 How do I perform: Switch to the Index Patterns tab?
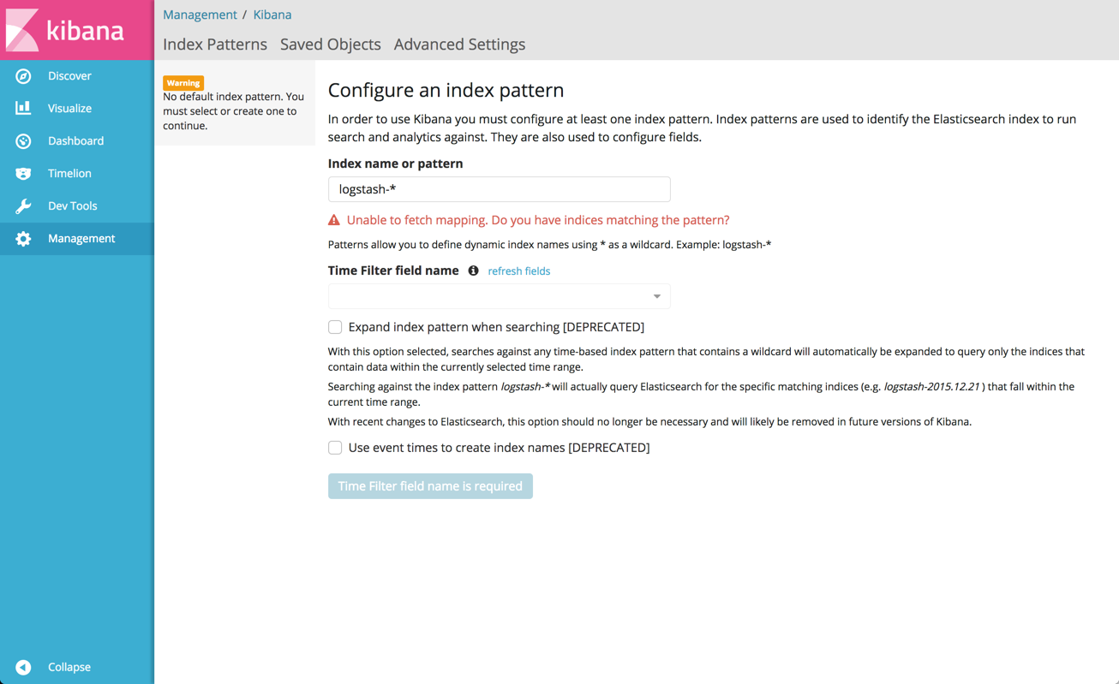[x=215, y=45]
